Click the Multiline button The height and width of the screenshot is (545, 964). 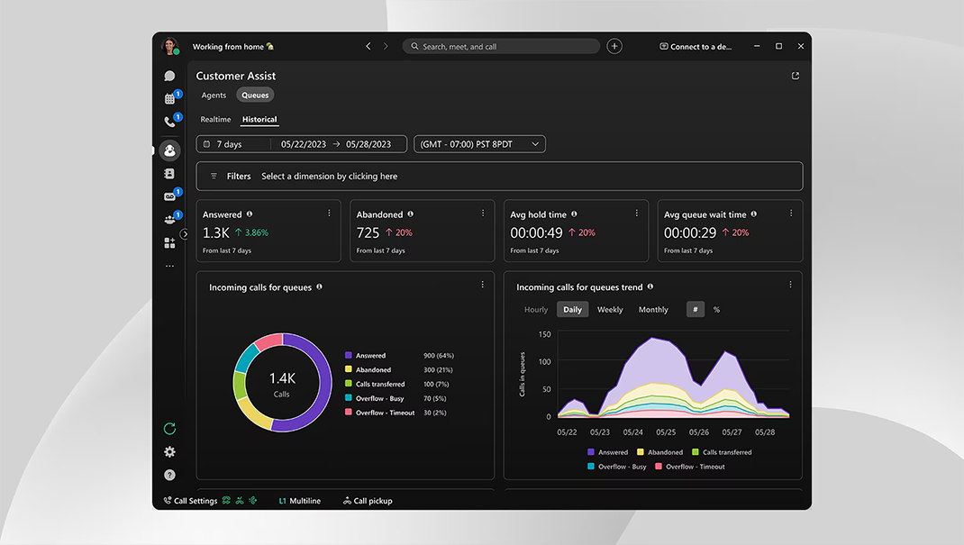300,501
